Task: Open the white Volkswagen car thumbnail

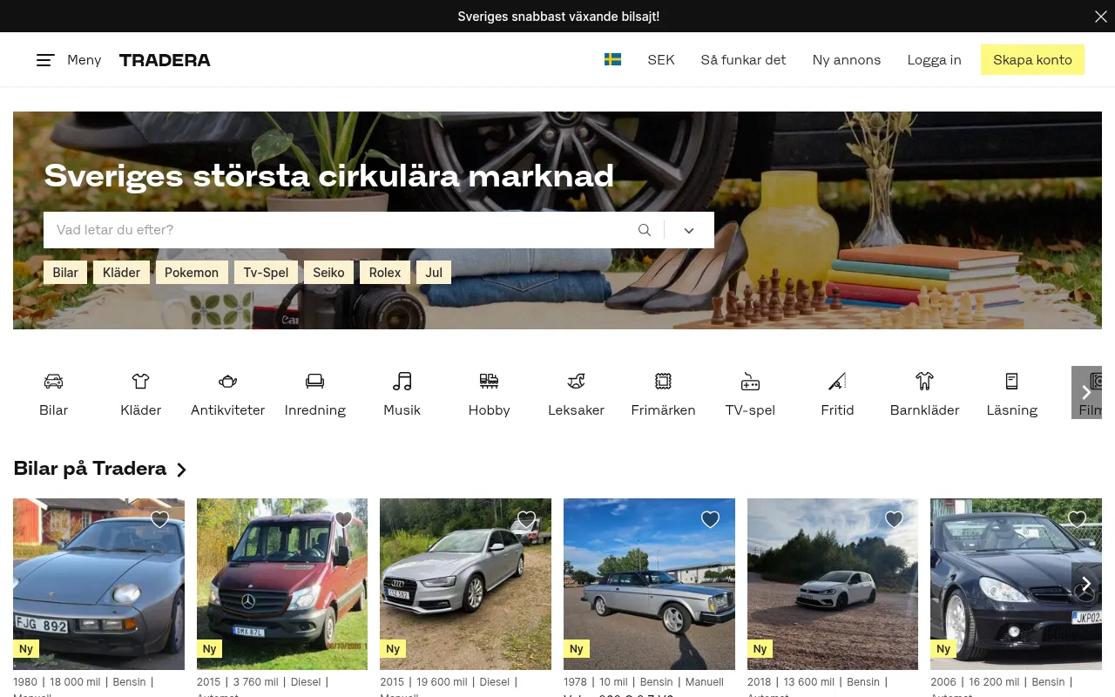Action: [832, 584]
